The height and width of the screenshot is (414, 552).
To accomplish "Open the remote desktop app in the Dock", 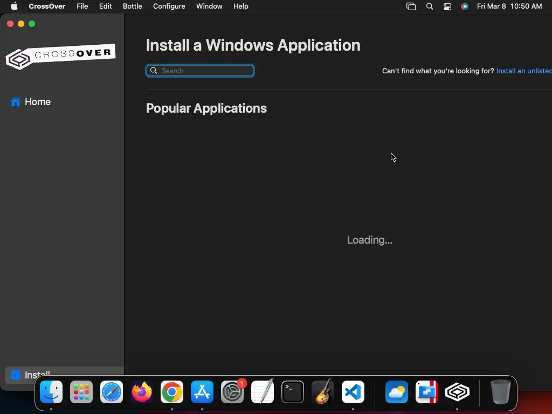I will tap(427, 392).
